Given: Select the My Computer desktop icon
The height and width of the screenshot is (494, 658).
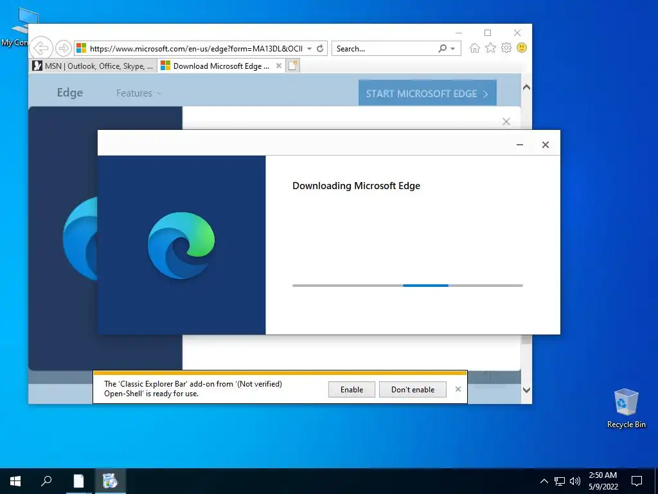Looking at the screenshot, I should [x=15, y=27].
